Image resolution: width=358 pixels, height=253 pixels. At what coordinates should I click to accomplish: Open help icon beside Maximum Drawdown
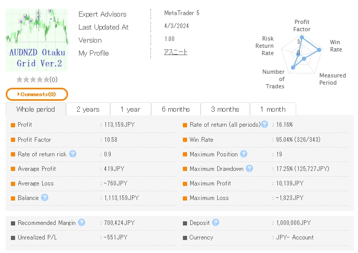point(249,168)
